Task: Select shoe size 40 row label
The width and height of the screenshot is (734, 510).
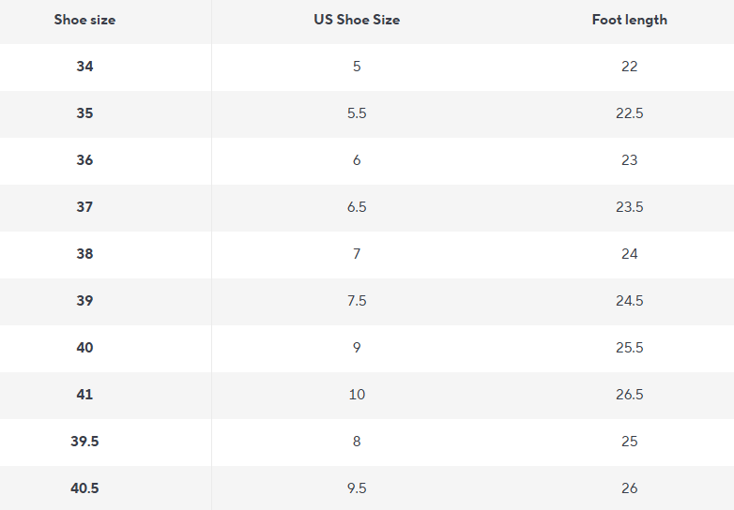Action: [x=84, y=348]
